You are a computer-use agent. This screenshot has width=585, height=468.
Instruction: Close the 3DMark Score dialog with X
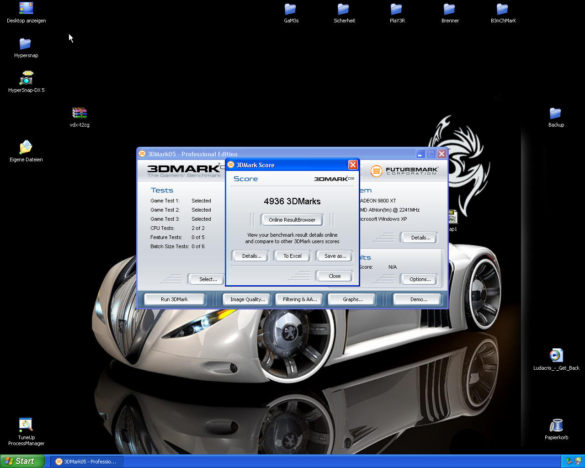(x=353, y=165)
